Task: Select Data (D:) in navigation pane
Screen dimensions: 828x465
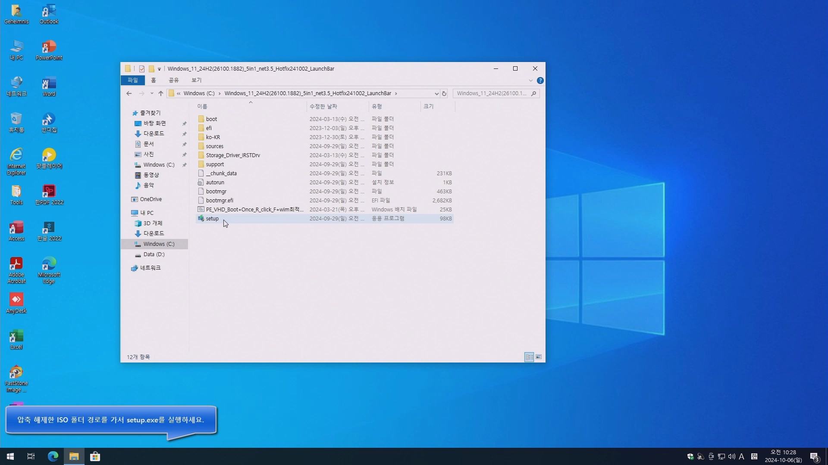Action: (x=154, y=254)
